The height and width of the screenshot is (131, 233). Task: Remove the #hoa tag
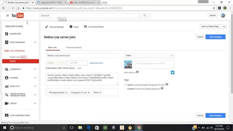100,92
